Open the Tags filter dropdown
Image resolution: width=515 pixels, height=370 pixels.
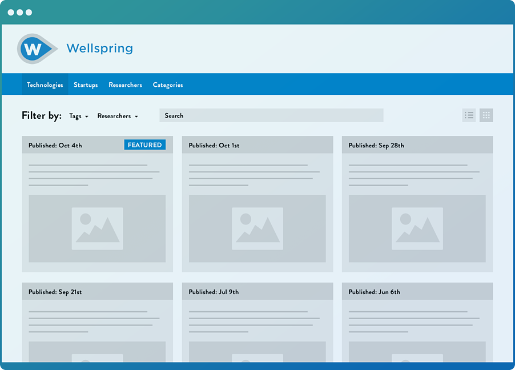pos(78,116)
